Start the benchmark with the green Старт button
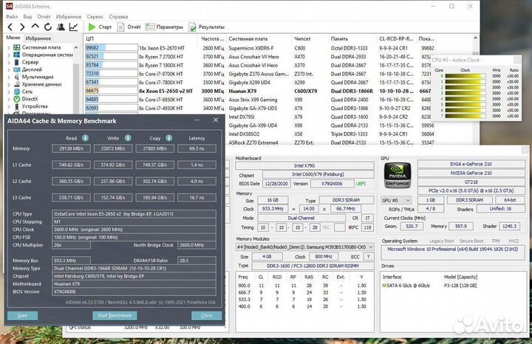Viewport: 532px width, 344px height. [100, 27]
